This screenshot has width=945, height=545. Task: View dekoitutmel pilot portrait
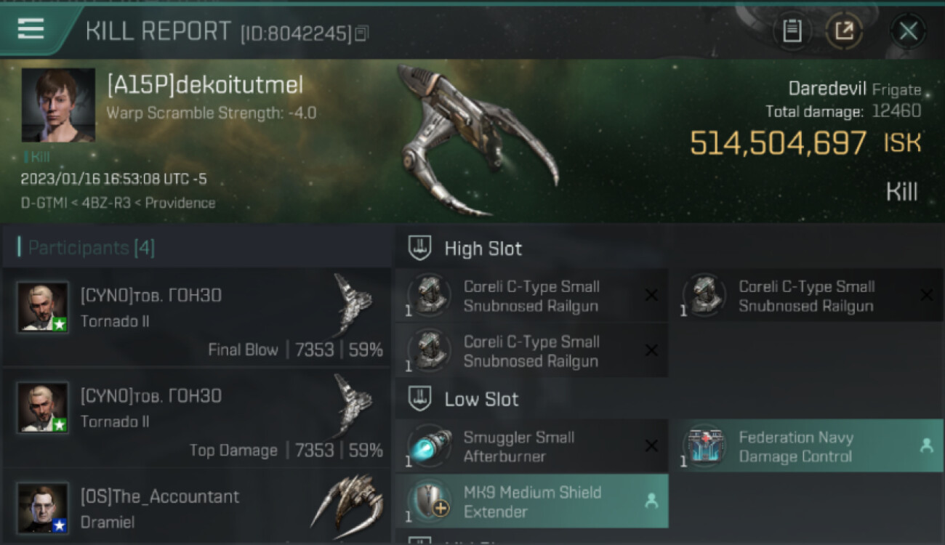58,105
